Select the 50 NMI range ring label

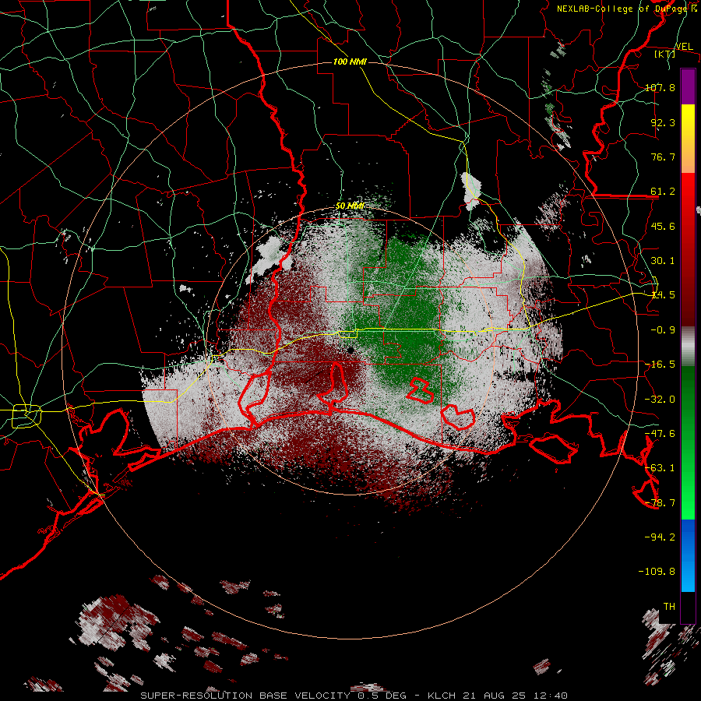[x=349, y=206]
